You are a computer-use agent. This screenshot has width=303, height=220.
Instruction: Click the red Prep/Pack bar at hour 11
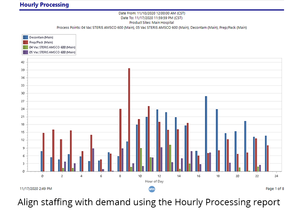click(148, 139)
